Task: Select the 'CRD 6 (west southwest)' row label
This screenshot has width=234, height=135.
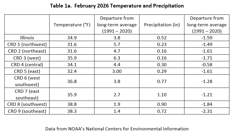Action: click(x=27, y=81)
